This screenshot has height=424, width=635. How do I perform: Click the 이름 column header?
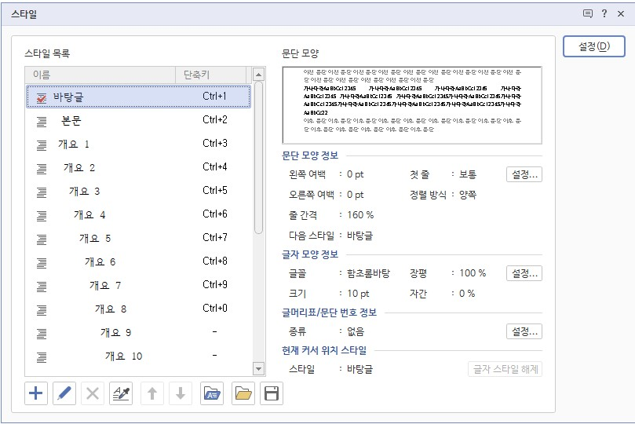point(100,75)
